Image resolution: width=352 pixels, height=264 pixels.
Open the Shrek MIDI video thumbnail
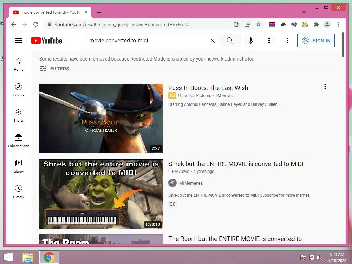pos(101,194)
